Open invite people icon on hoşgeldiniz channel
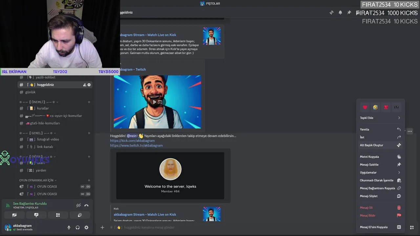 tap(85, 85)
